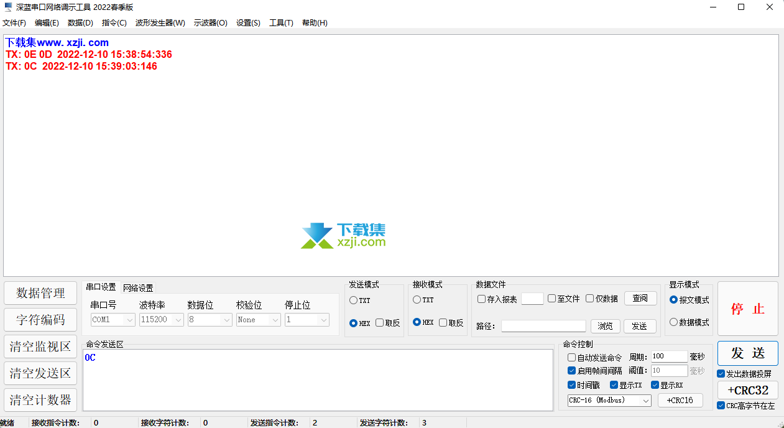Screen dimensions: 784x428
Task: Click the 浏览 button beside the path field
Action: point(606,326)
